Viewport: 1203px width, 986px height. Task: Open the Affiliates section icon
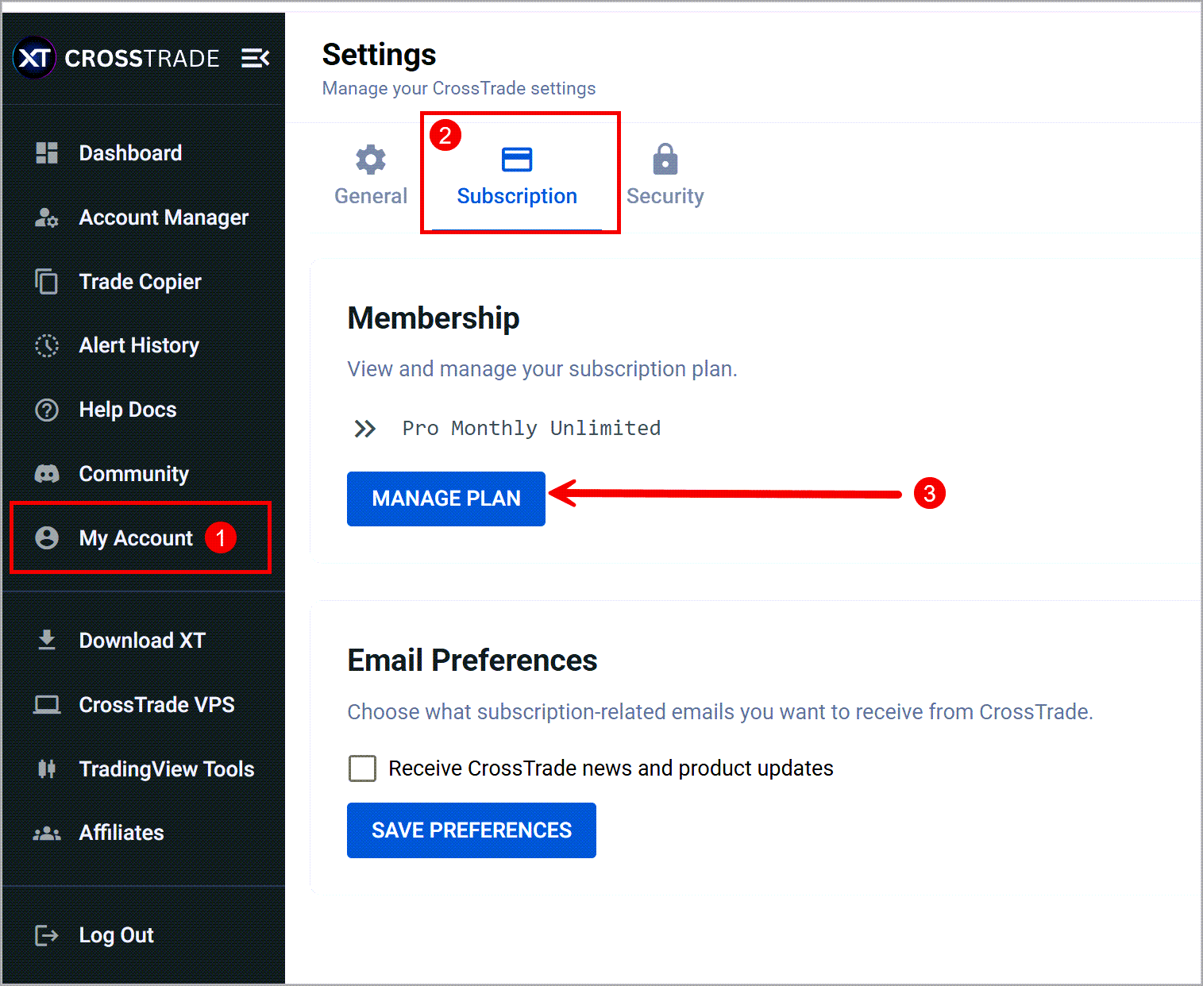click(47, 833)
